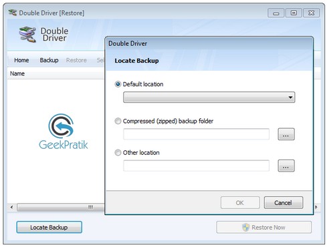The image size is (327, 247).
Task: Select the Default location radio button
Action: [118, 84]
